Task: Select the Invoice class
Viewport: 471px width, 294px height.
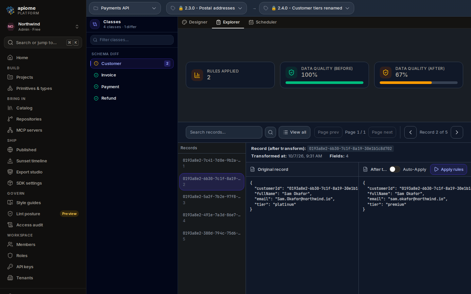Action: [x=132, y=75]
